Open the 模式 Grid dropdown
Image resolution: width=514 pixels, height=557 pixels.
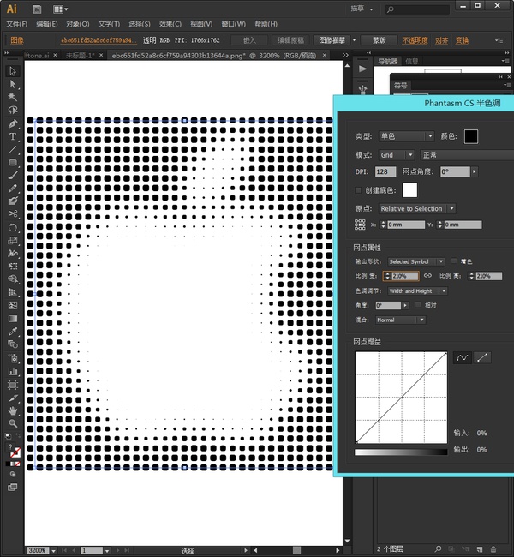(397, 155)
